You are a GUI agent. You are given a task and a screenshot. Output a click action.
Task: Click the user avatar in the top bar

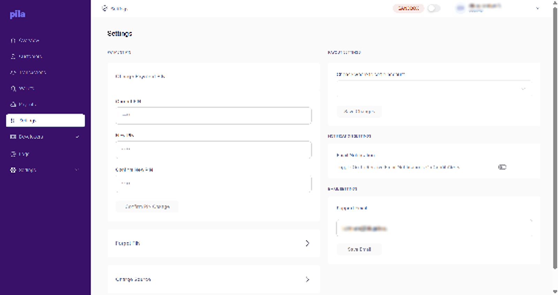coord(460,8)
